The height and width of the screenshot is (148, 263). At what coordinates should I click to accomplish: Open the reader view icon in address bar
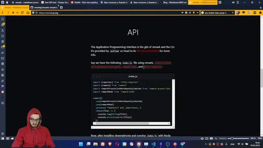pos(182,13)
